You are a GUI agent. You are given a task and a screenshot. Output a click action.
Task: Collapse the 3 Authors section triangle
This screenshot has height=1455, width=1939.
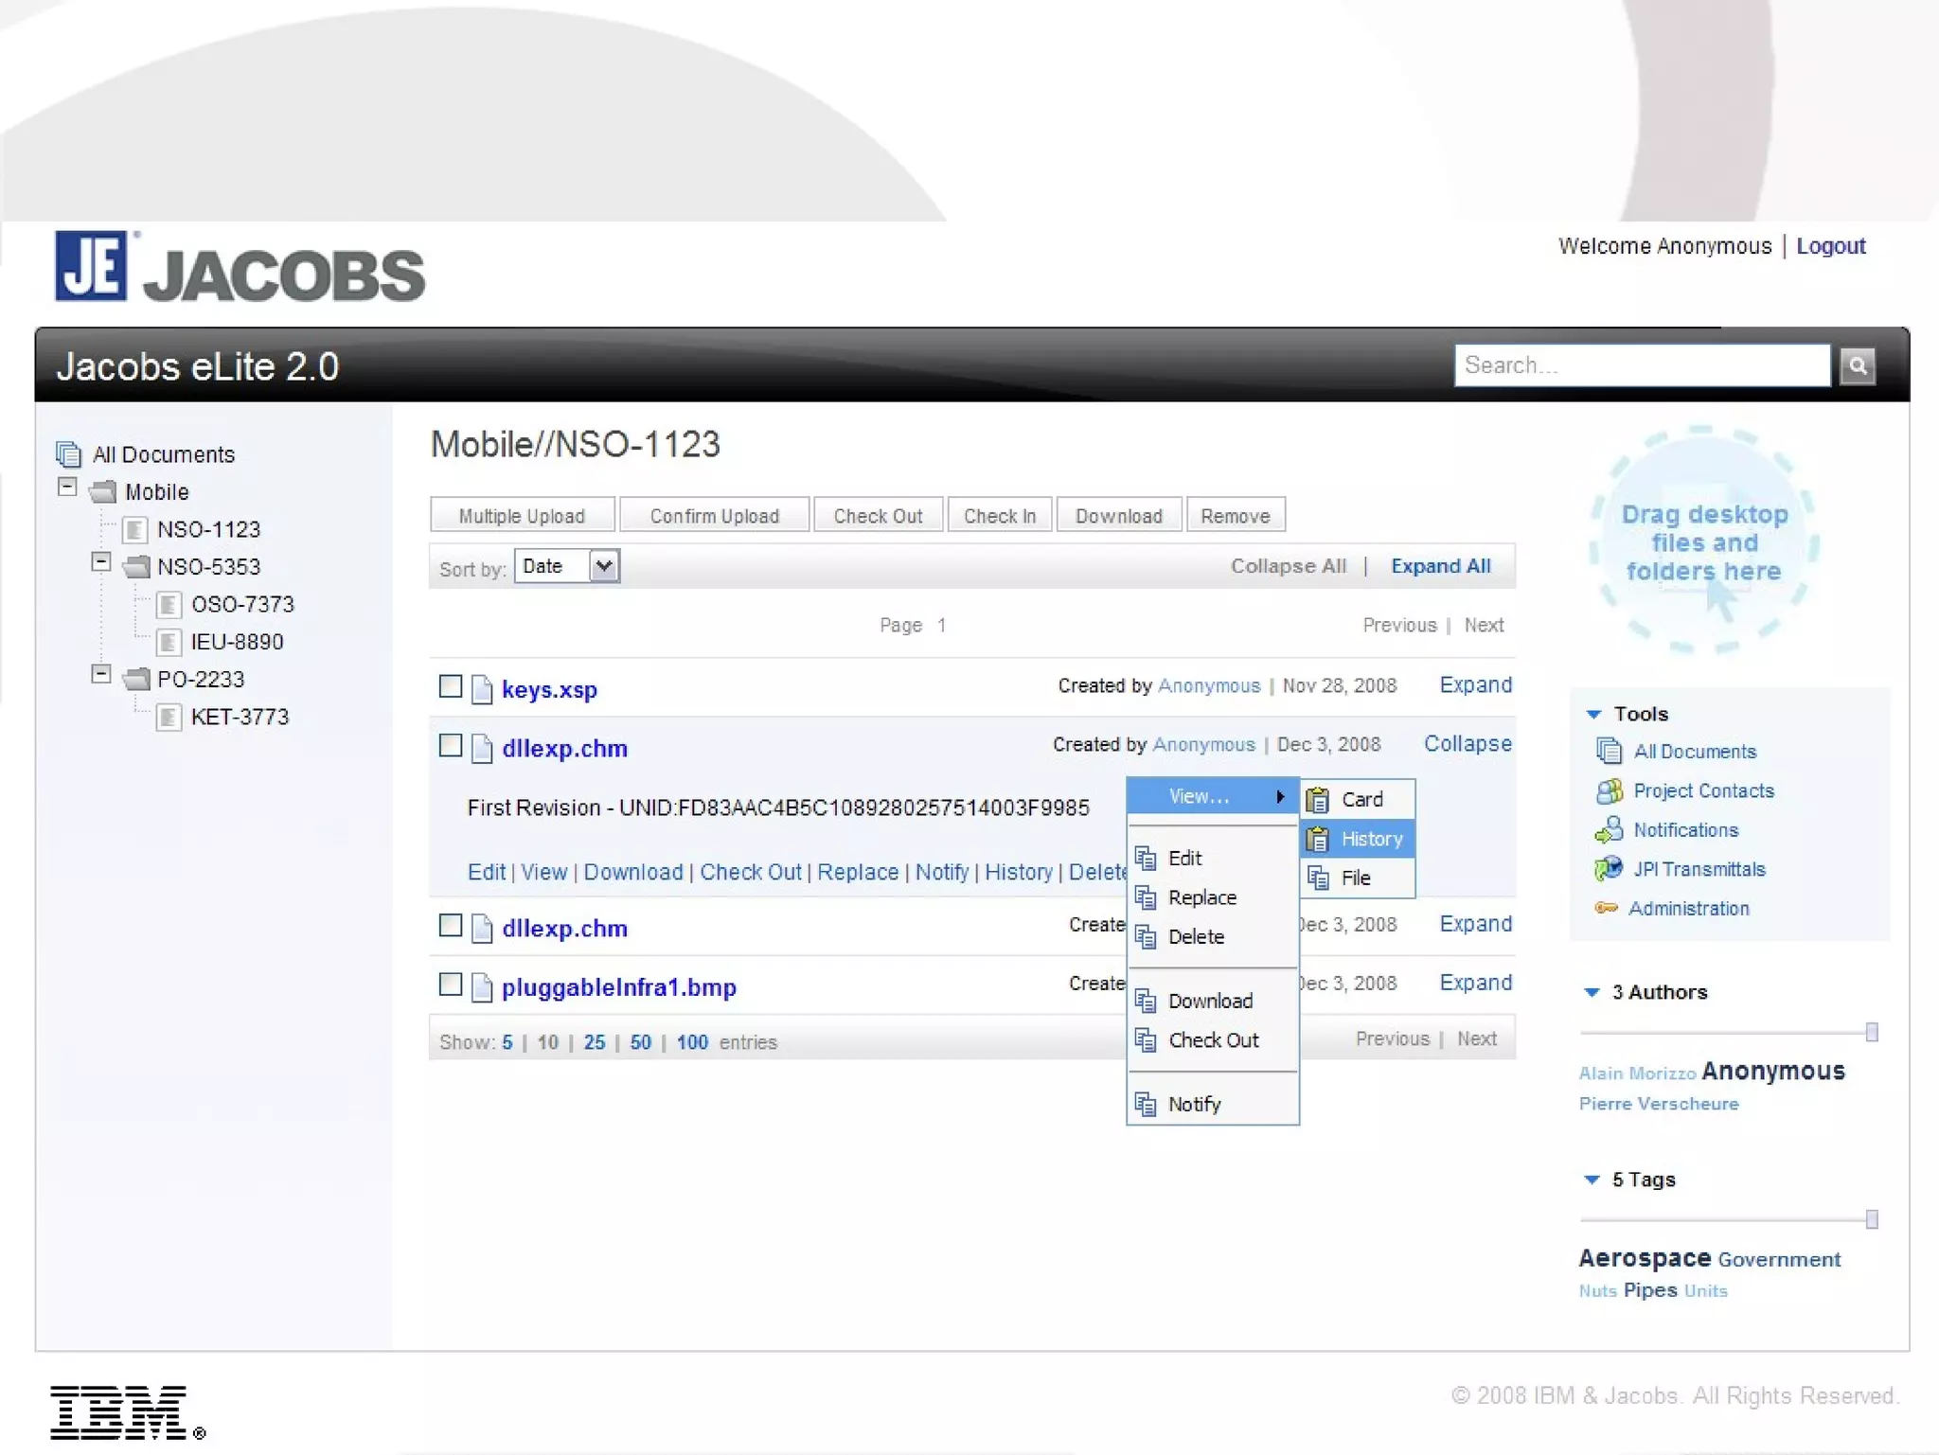point(1592,992)
